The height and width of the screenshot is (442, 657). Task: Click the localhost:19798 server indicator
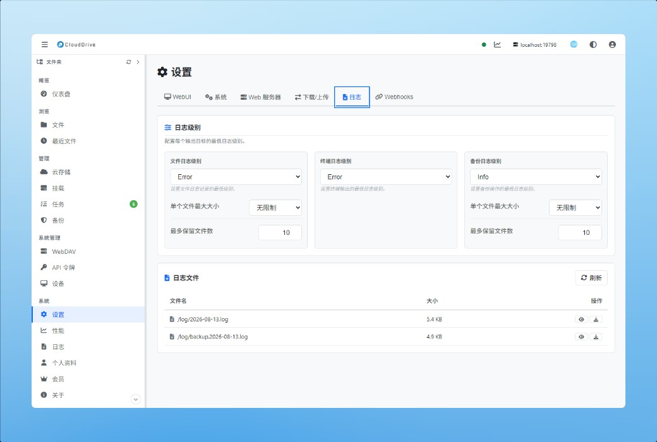click(534, 44)
